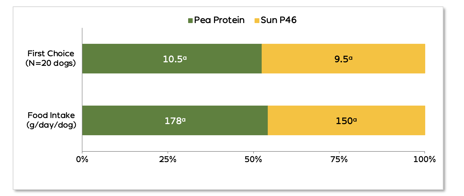Image resolution: width=464 pixels, height=196 pixels.
Task: Select the 100% axis tick label
Action: pos(424,159)
